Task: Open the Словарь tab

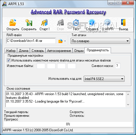Action: coord(38,51)
